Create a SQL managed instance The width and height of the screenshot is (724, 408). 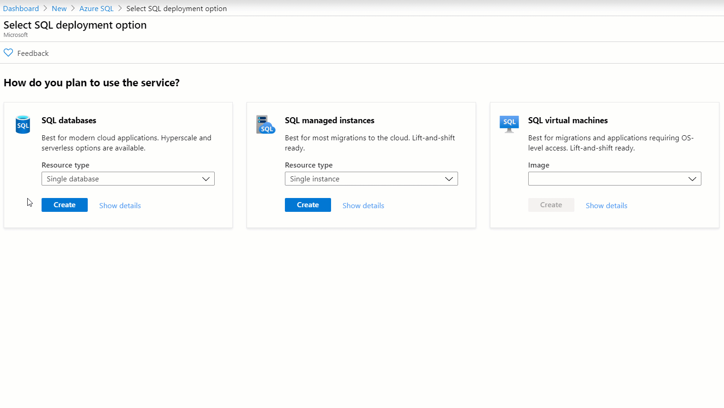[308, 205]
